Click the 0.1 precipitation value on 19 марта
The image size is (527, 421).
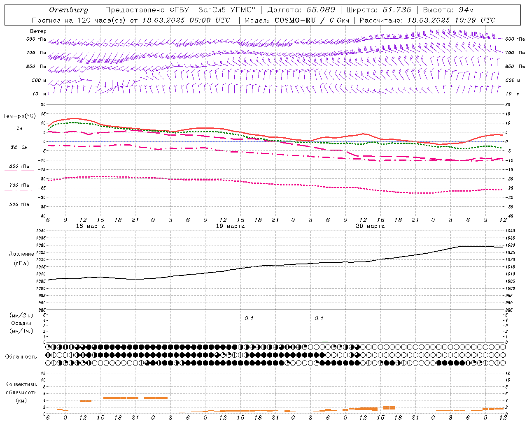point(249,319)
